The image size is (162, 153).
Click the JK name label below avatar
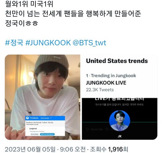pos(119,136)
